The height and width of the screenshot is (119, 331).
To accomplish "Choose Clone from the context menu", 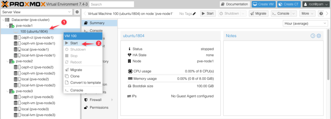I will [x=83, y=76].
